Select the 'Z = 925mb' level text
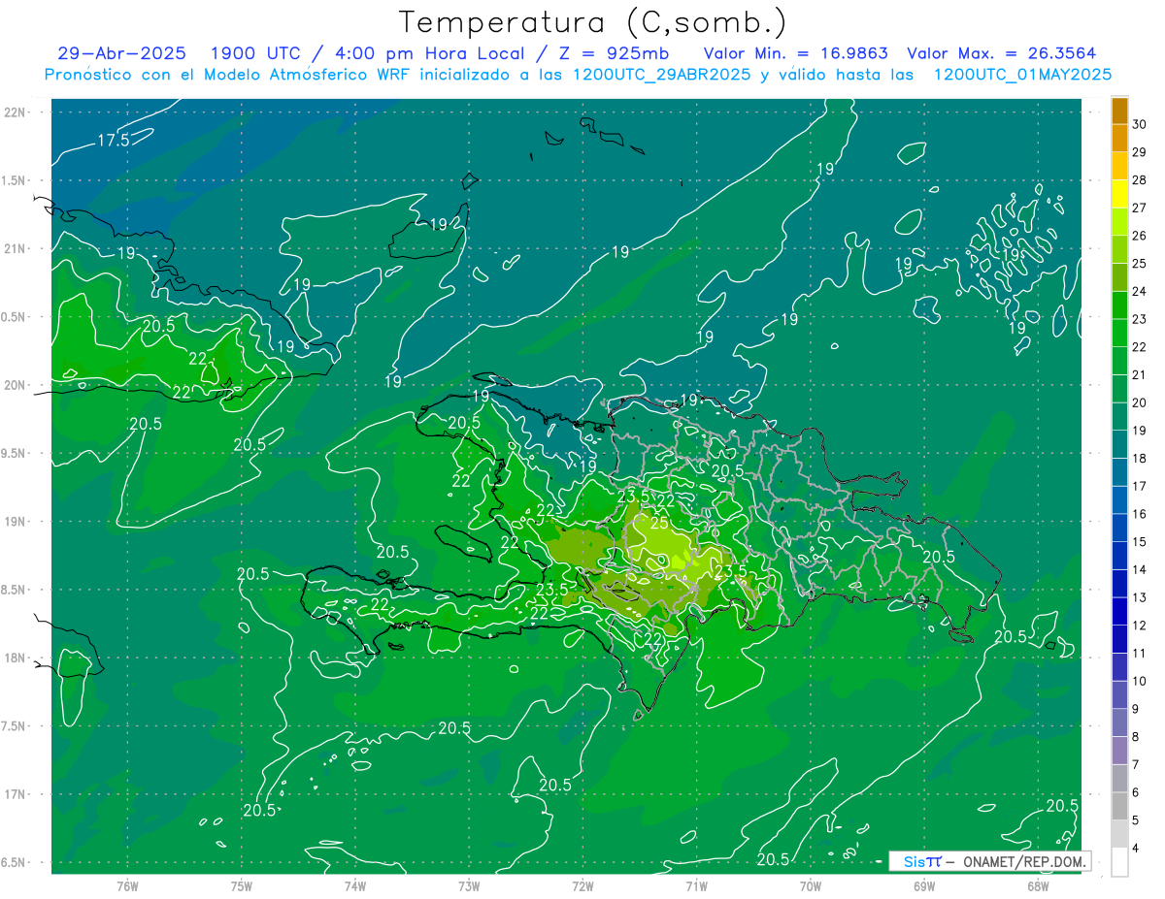Viewport: 1165px width, 899px height. click(x=609, y=53)
